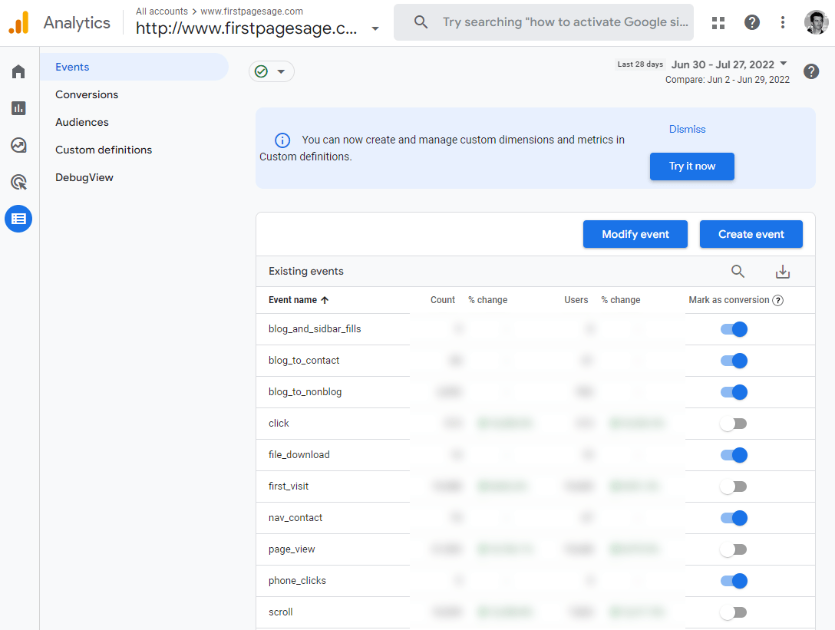Click the info icon in banner

pyautogui.click(x=282, y=140)
